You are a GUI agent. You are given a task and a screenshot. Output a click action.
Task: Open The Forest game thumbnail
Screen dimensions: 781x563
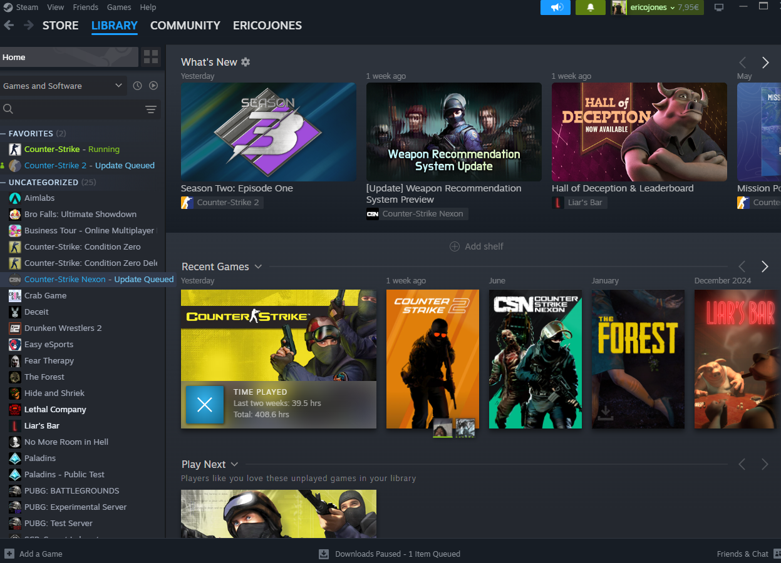(638, 359)
